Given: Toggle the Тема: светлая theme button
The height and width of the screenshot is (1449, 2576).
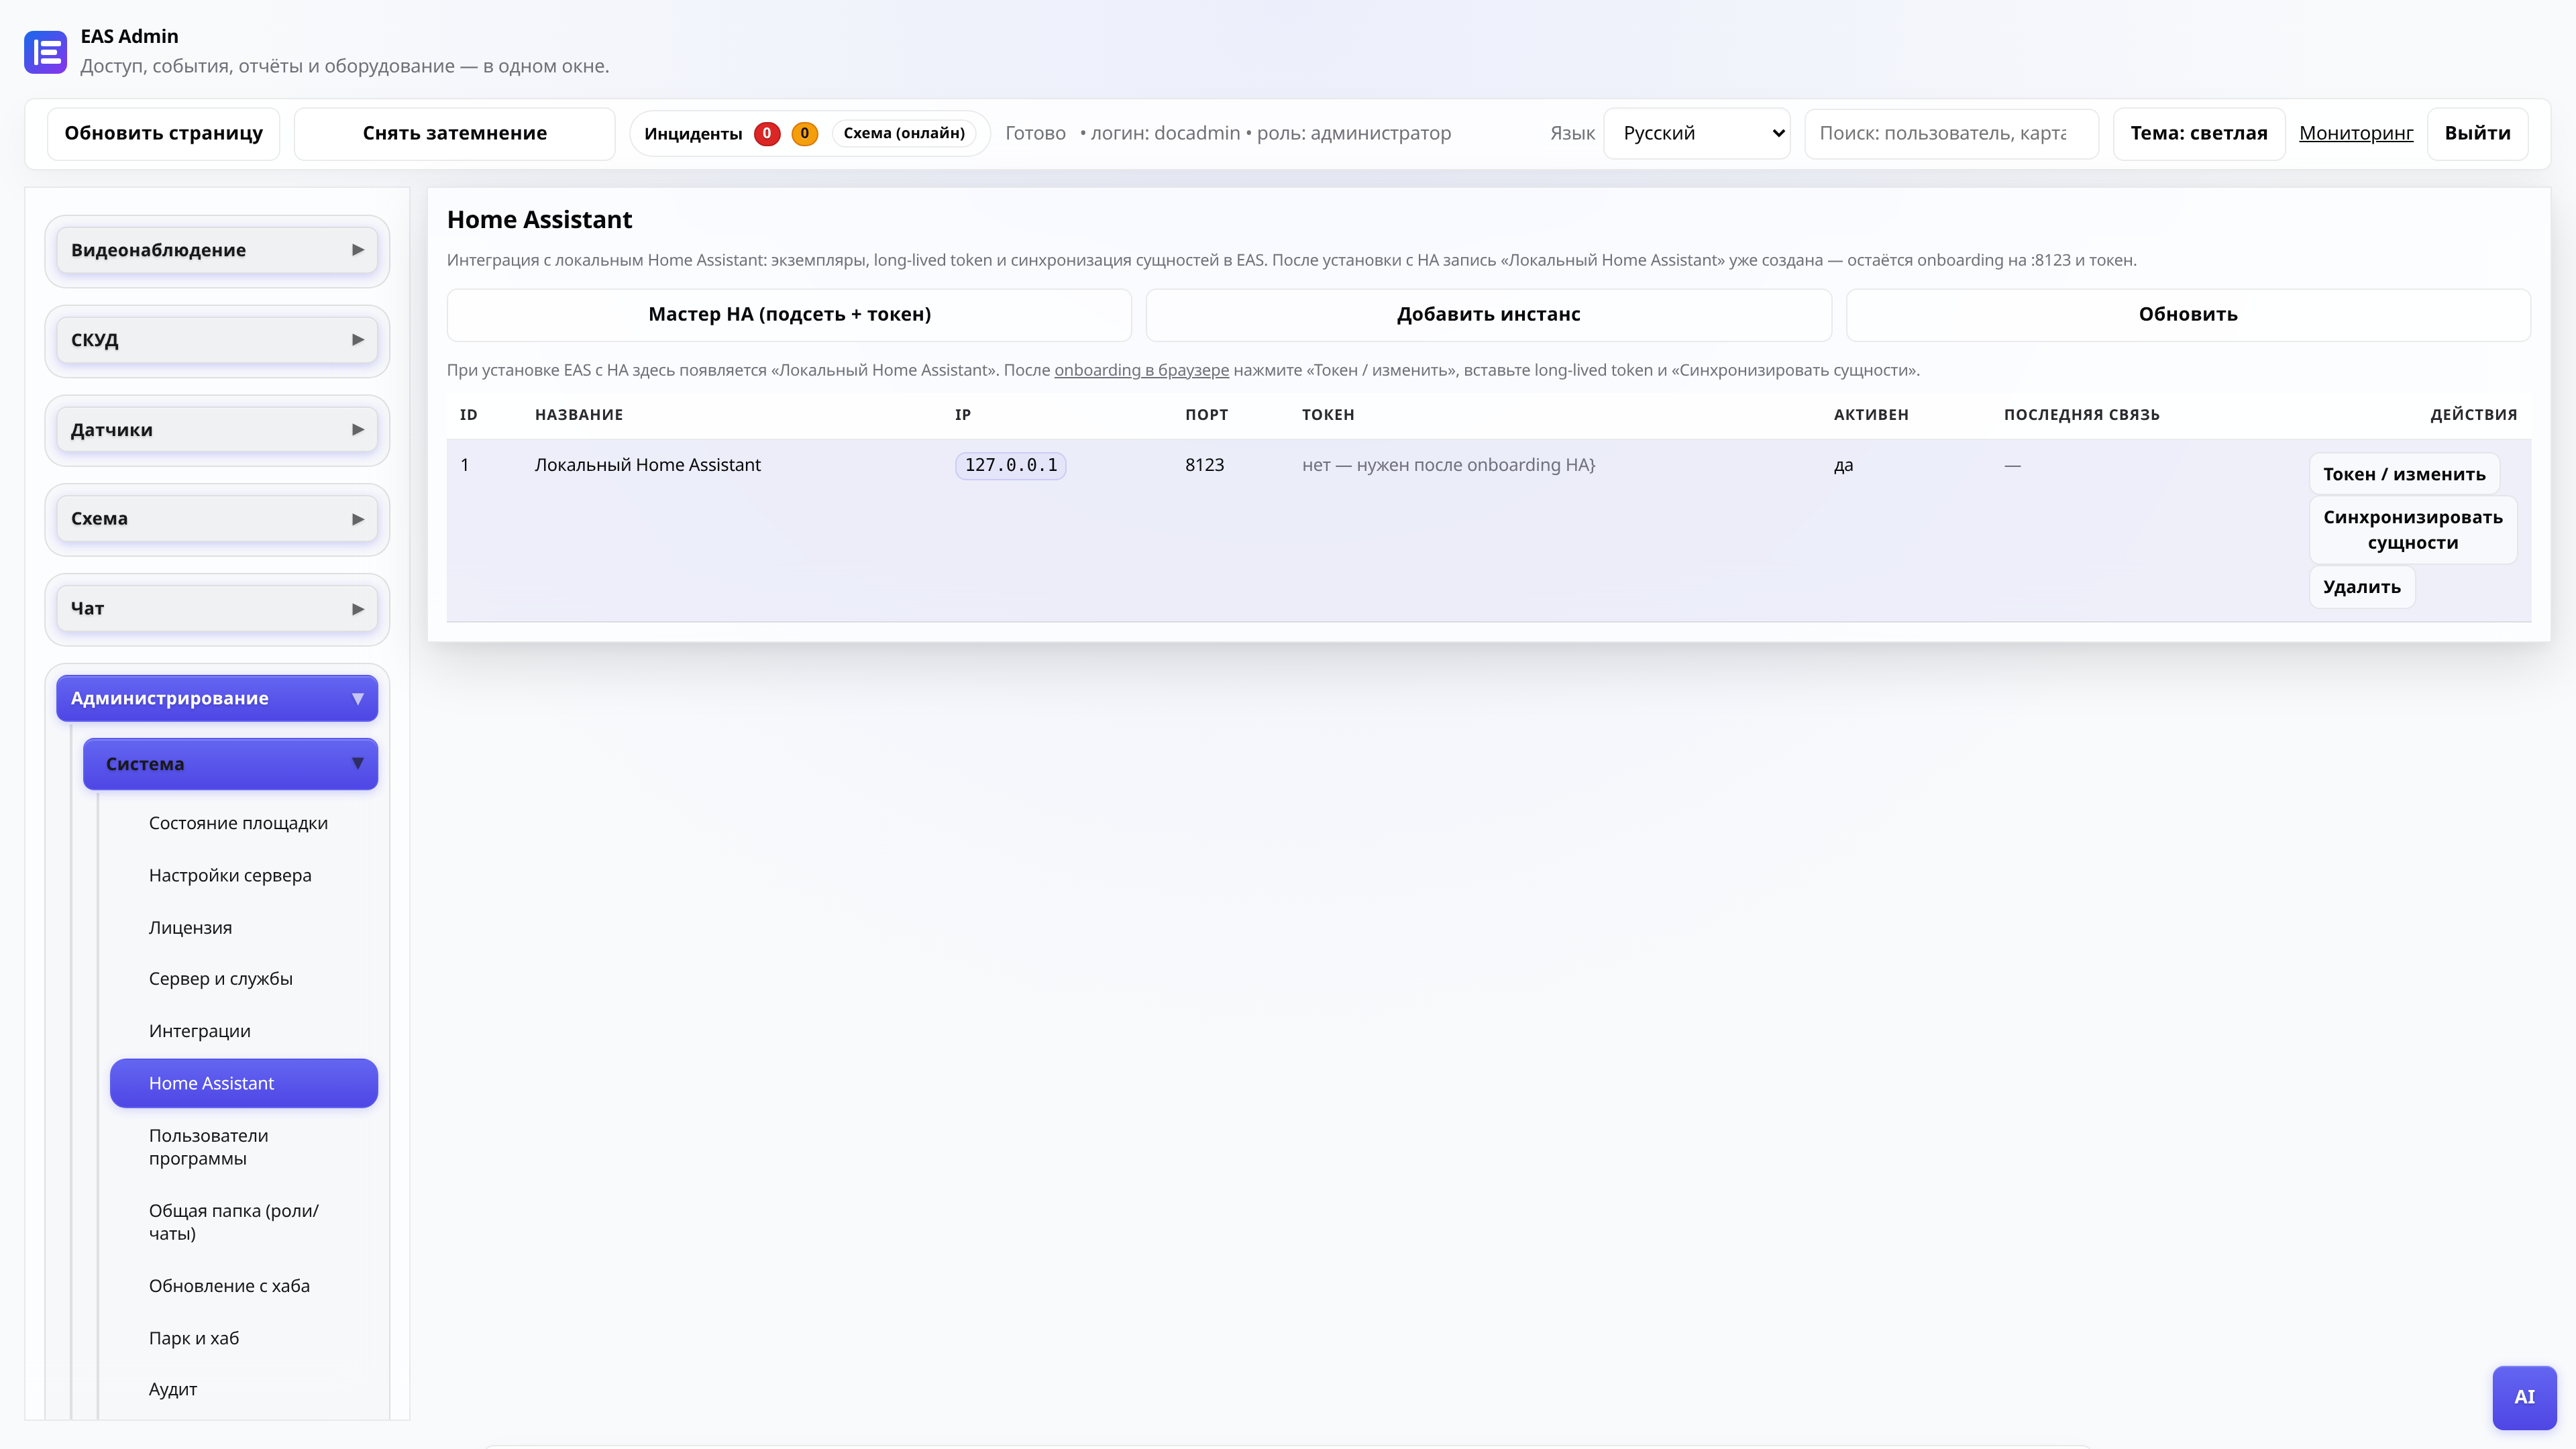Looking at the screenshot, I should pos(2199,133).
